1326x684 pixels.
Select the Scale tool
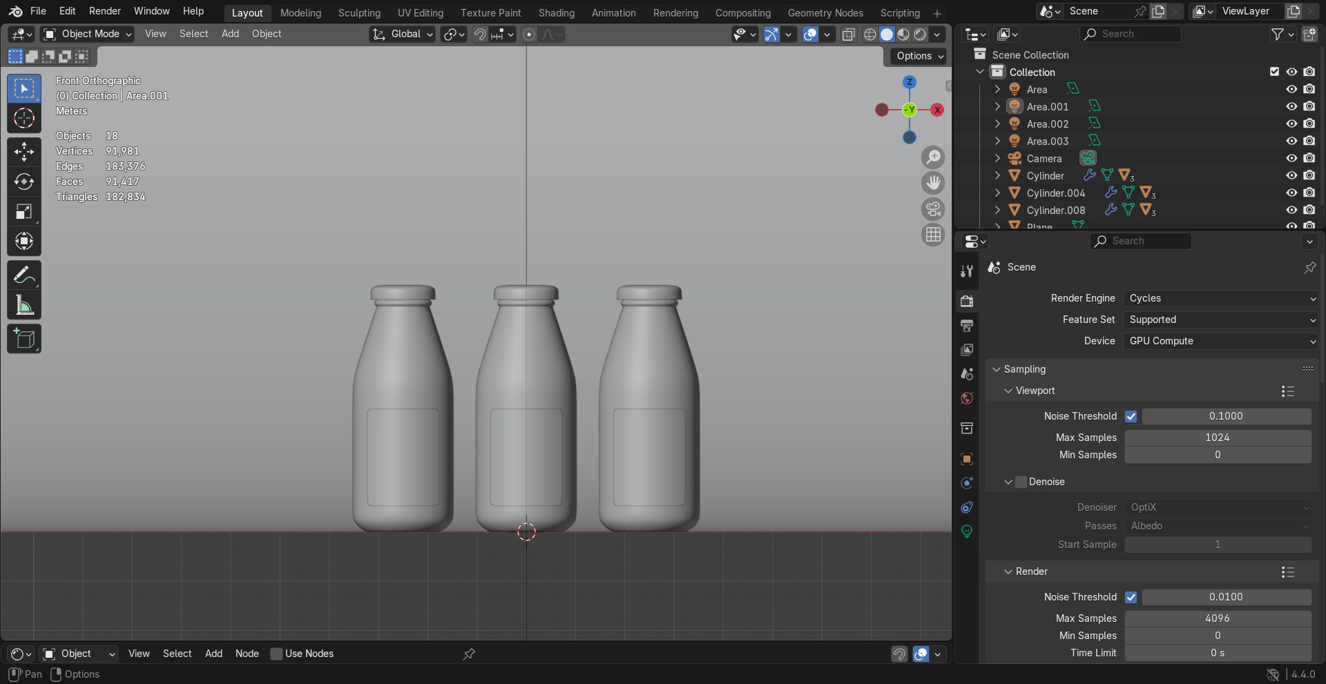click(24, 211)
